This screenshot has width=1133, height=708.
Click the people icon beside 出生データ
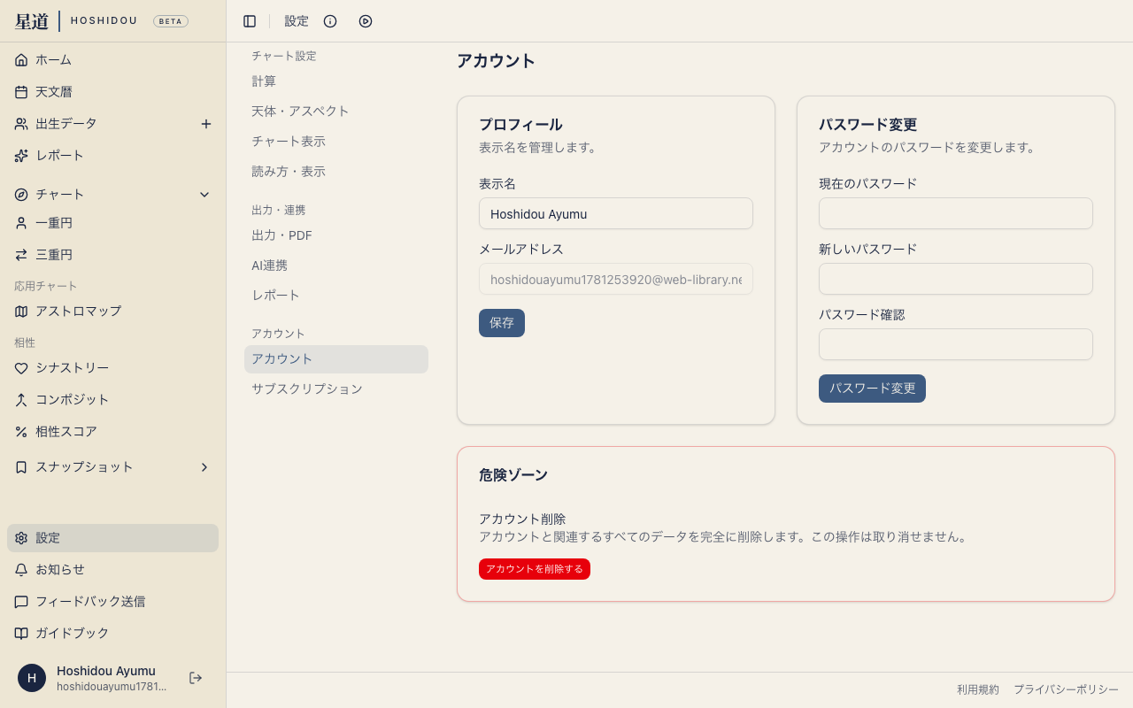(x=21, y=124)
